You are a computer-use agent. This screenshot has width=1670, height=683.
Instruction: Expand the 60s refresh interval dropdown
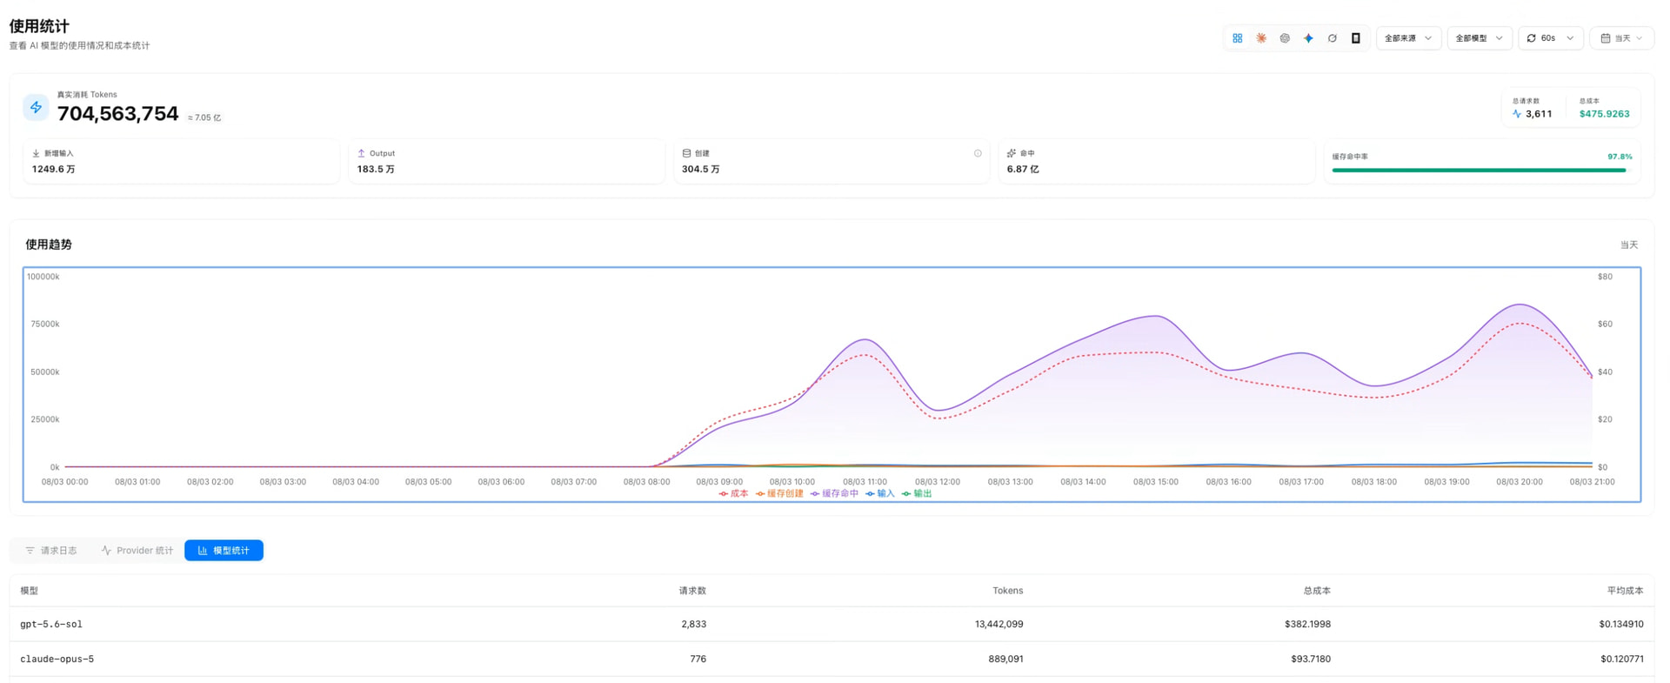[x=1550, y=38]
